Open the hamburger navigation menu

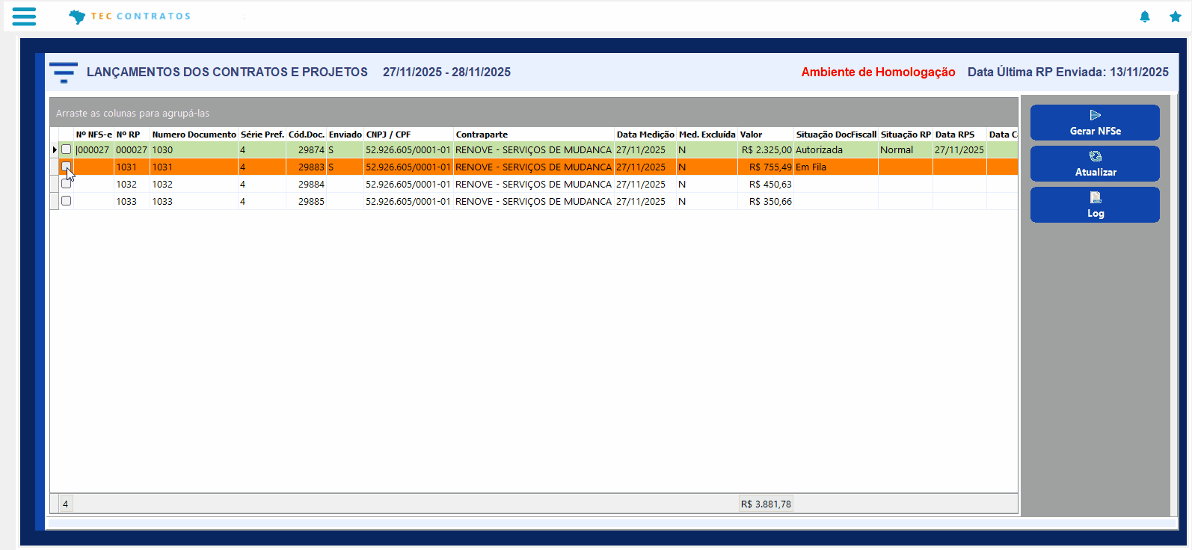click(24, 16)
